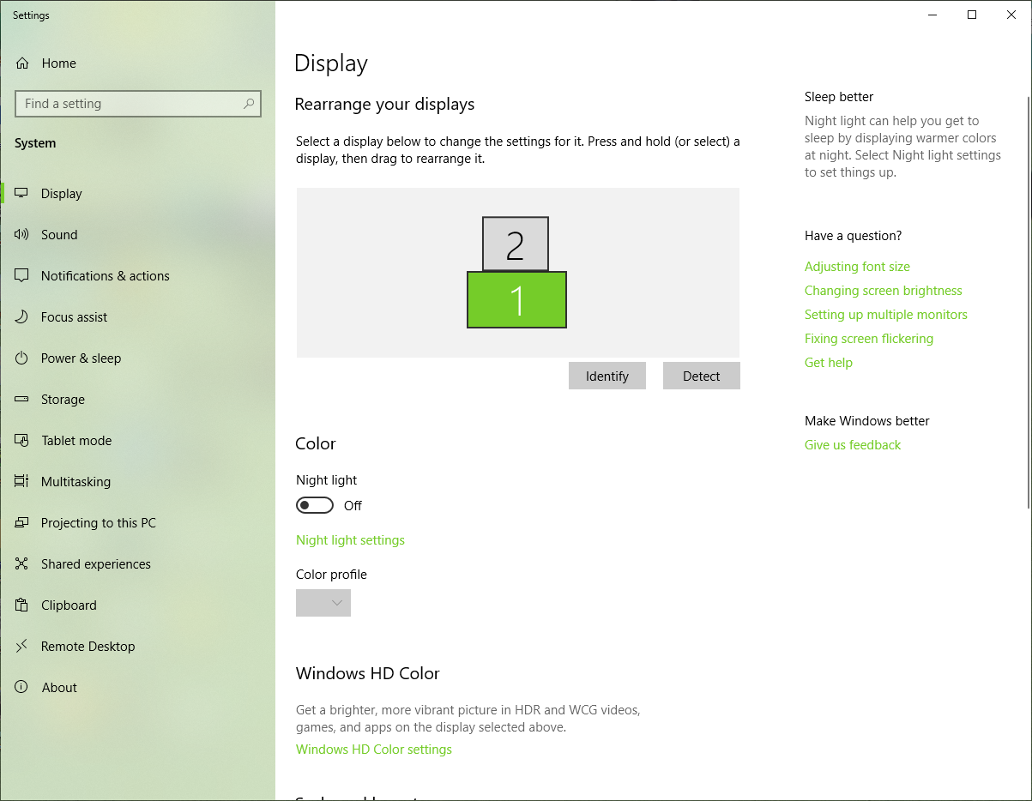1032x801 pixels.
Task: Click the Get help link
Action: tap(829, 363)
